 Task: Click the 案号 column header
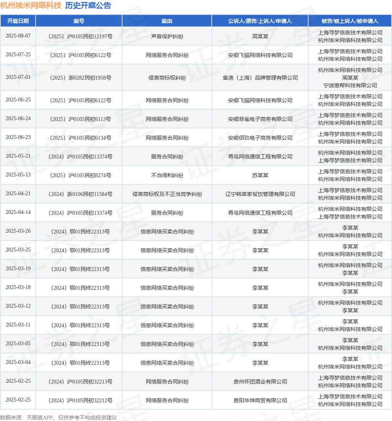coord(79,21)
